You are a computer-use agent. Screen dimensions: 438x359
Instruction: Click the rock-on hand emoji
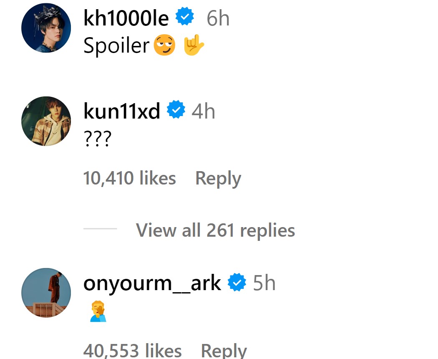pos(194,46)
